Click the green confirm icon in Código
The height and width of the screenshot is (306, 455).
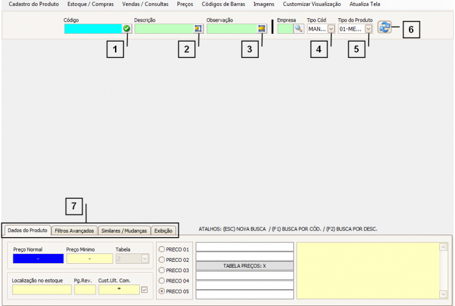click(127, 29)
